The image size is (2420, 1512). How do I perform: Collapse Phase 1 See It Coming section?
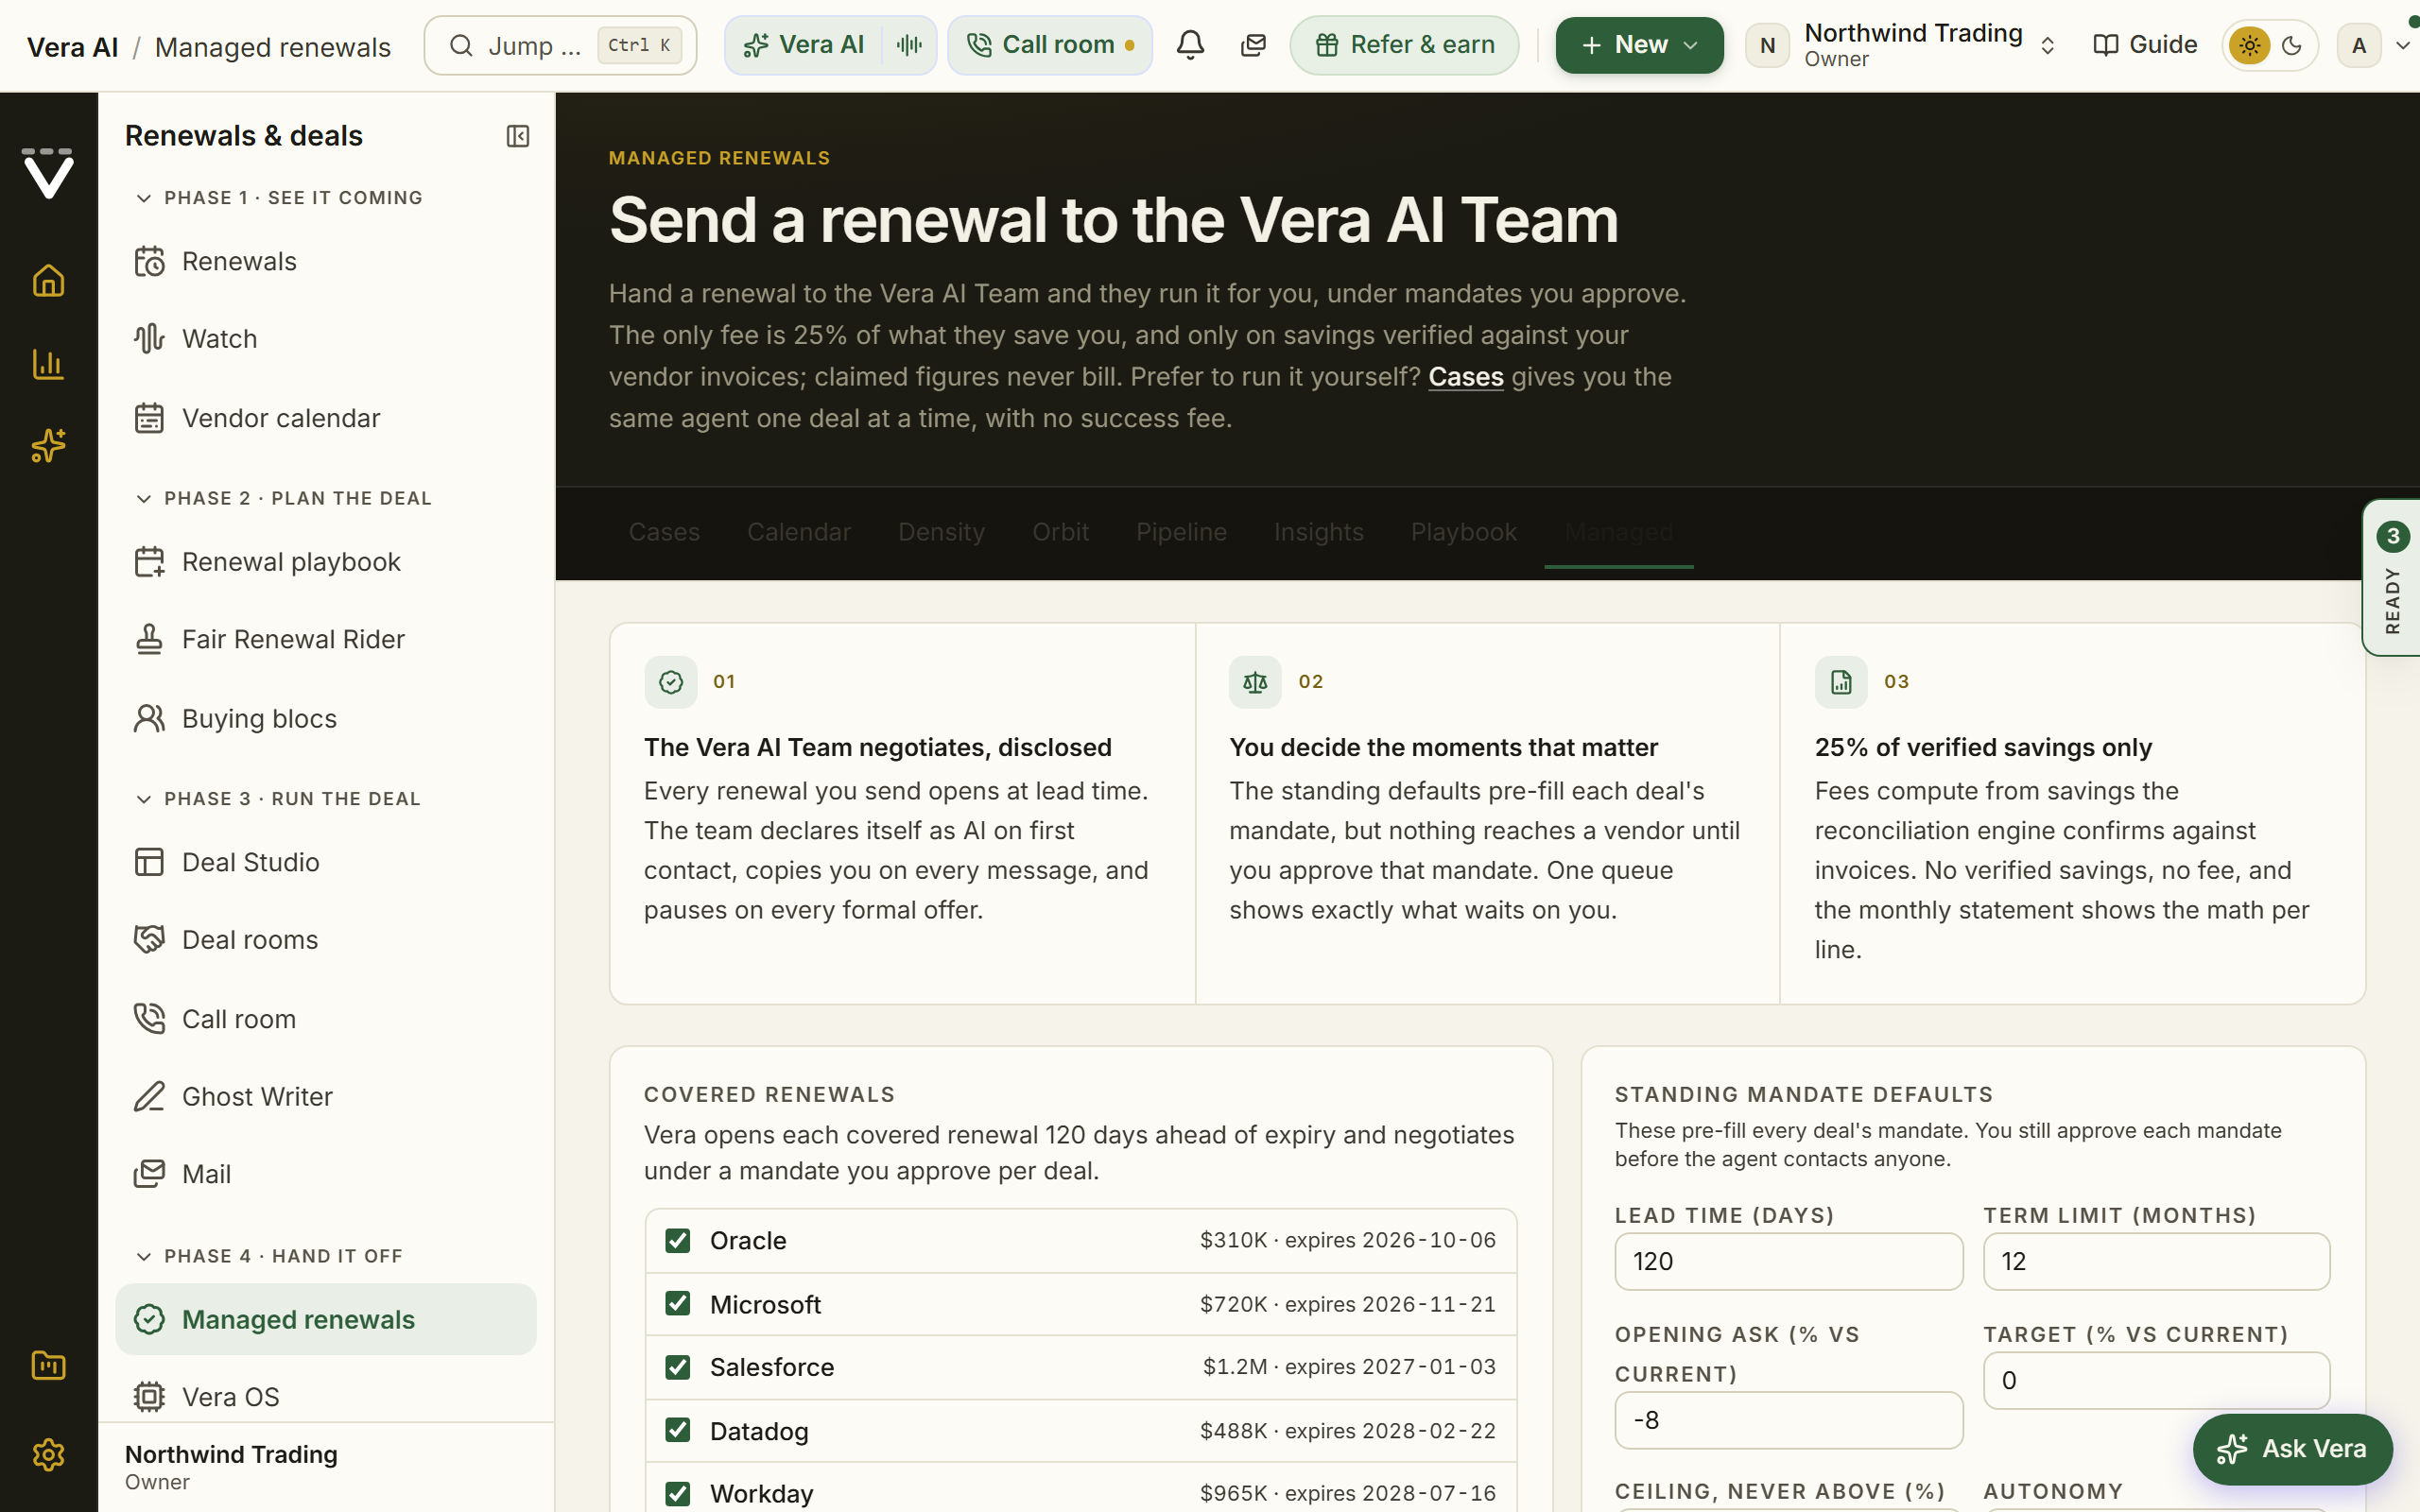pos(279,198)
